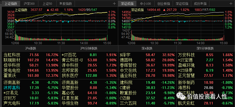Open the B股指数 tab
This screenshot has height=107, width=235.
(66, 4)
